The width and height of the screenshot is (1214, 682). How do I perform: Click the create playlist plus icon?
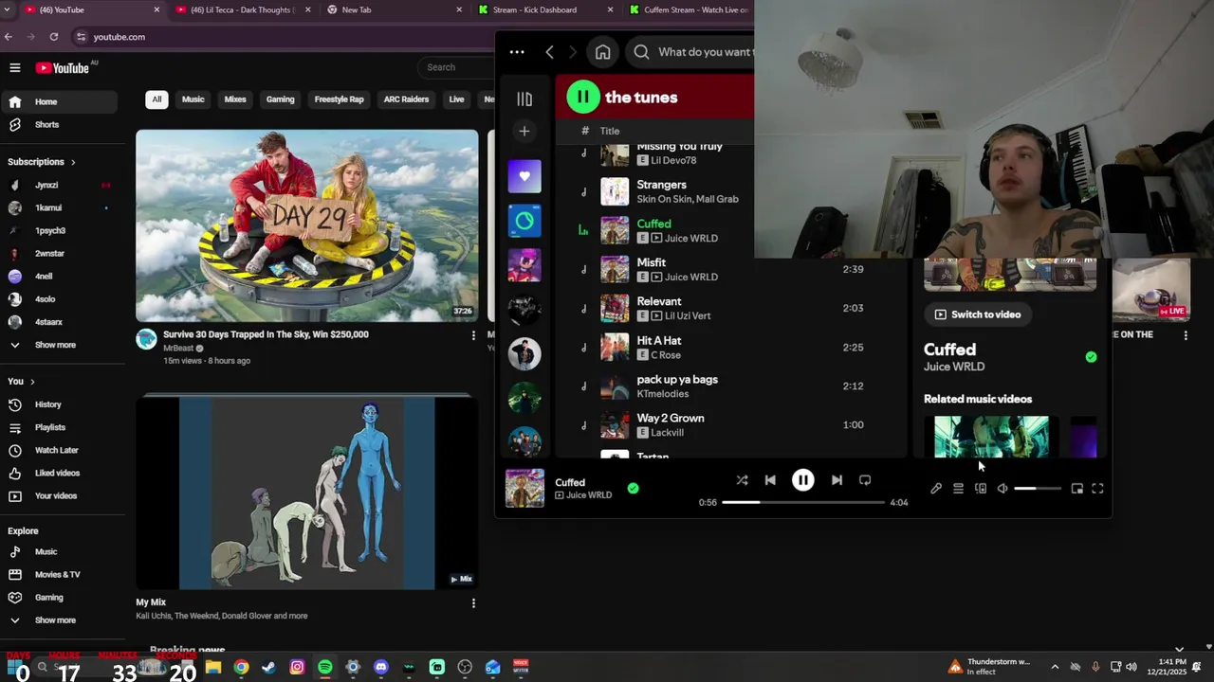[x=524, y=132]
